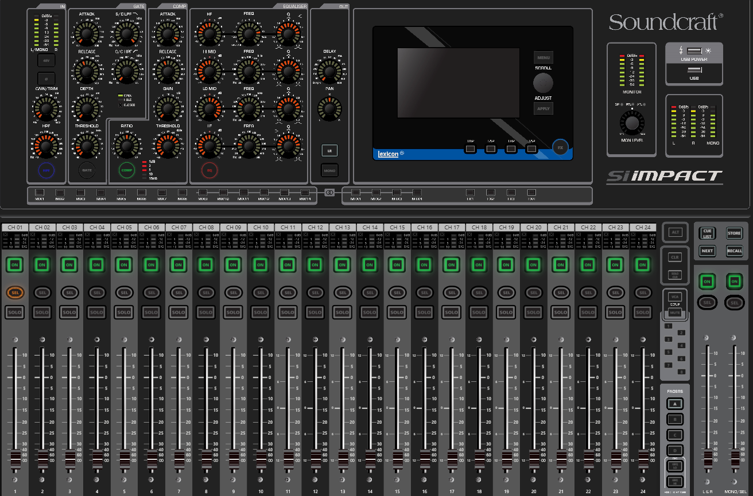The height and width of the screenshot is (496, 753).
Task: Click the ALT button
Action: (675, 233)
